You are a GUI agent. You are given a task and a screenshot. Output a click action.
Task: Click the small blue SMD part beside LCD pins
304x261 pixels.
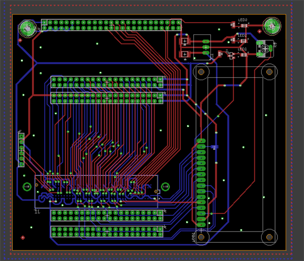click(x=215, y=146)
